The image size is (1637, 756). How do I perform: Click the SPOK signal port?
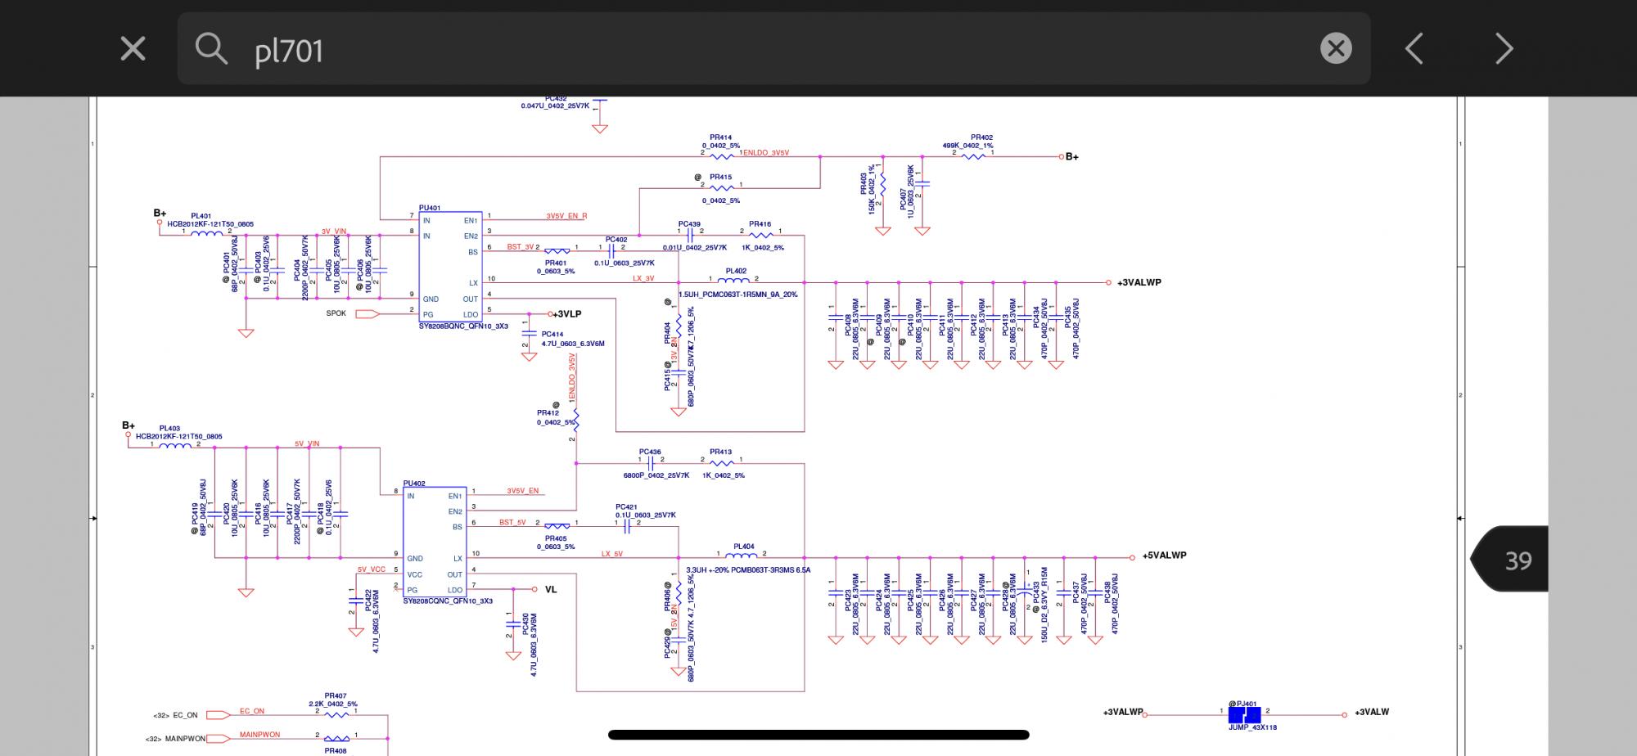click(x=368, y=314)
